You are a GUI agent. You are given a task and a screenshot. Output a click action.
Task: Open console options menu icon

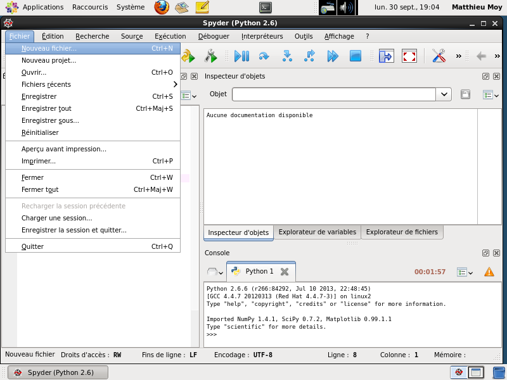[465, 272]
